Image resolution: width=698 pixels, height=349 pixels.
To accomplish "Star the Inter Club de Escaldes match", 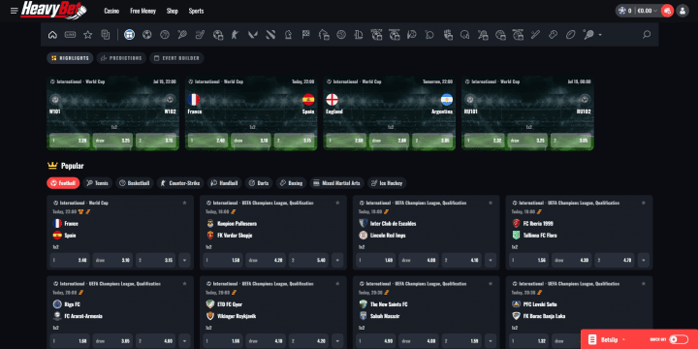I will 491,203.
